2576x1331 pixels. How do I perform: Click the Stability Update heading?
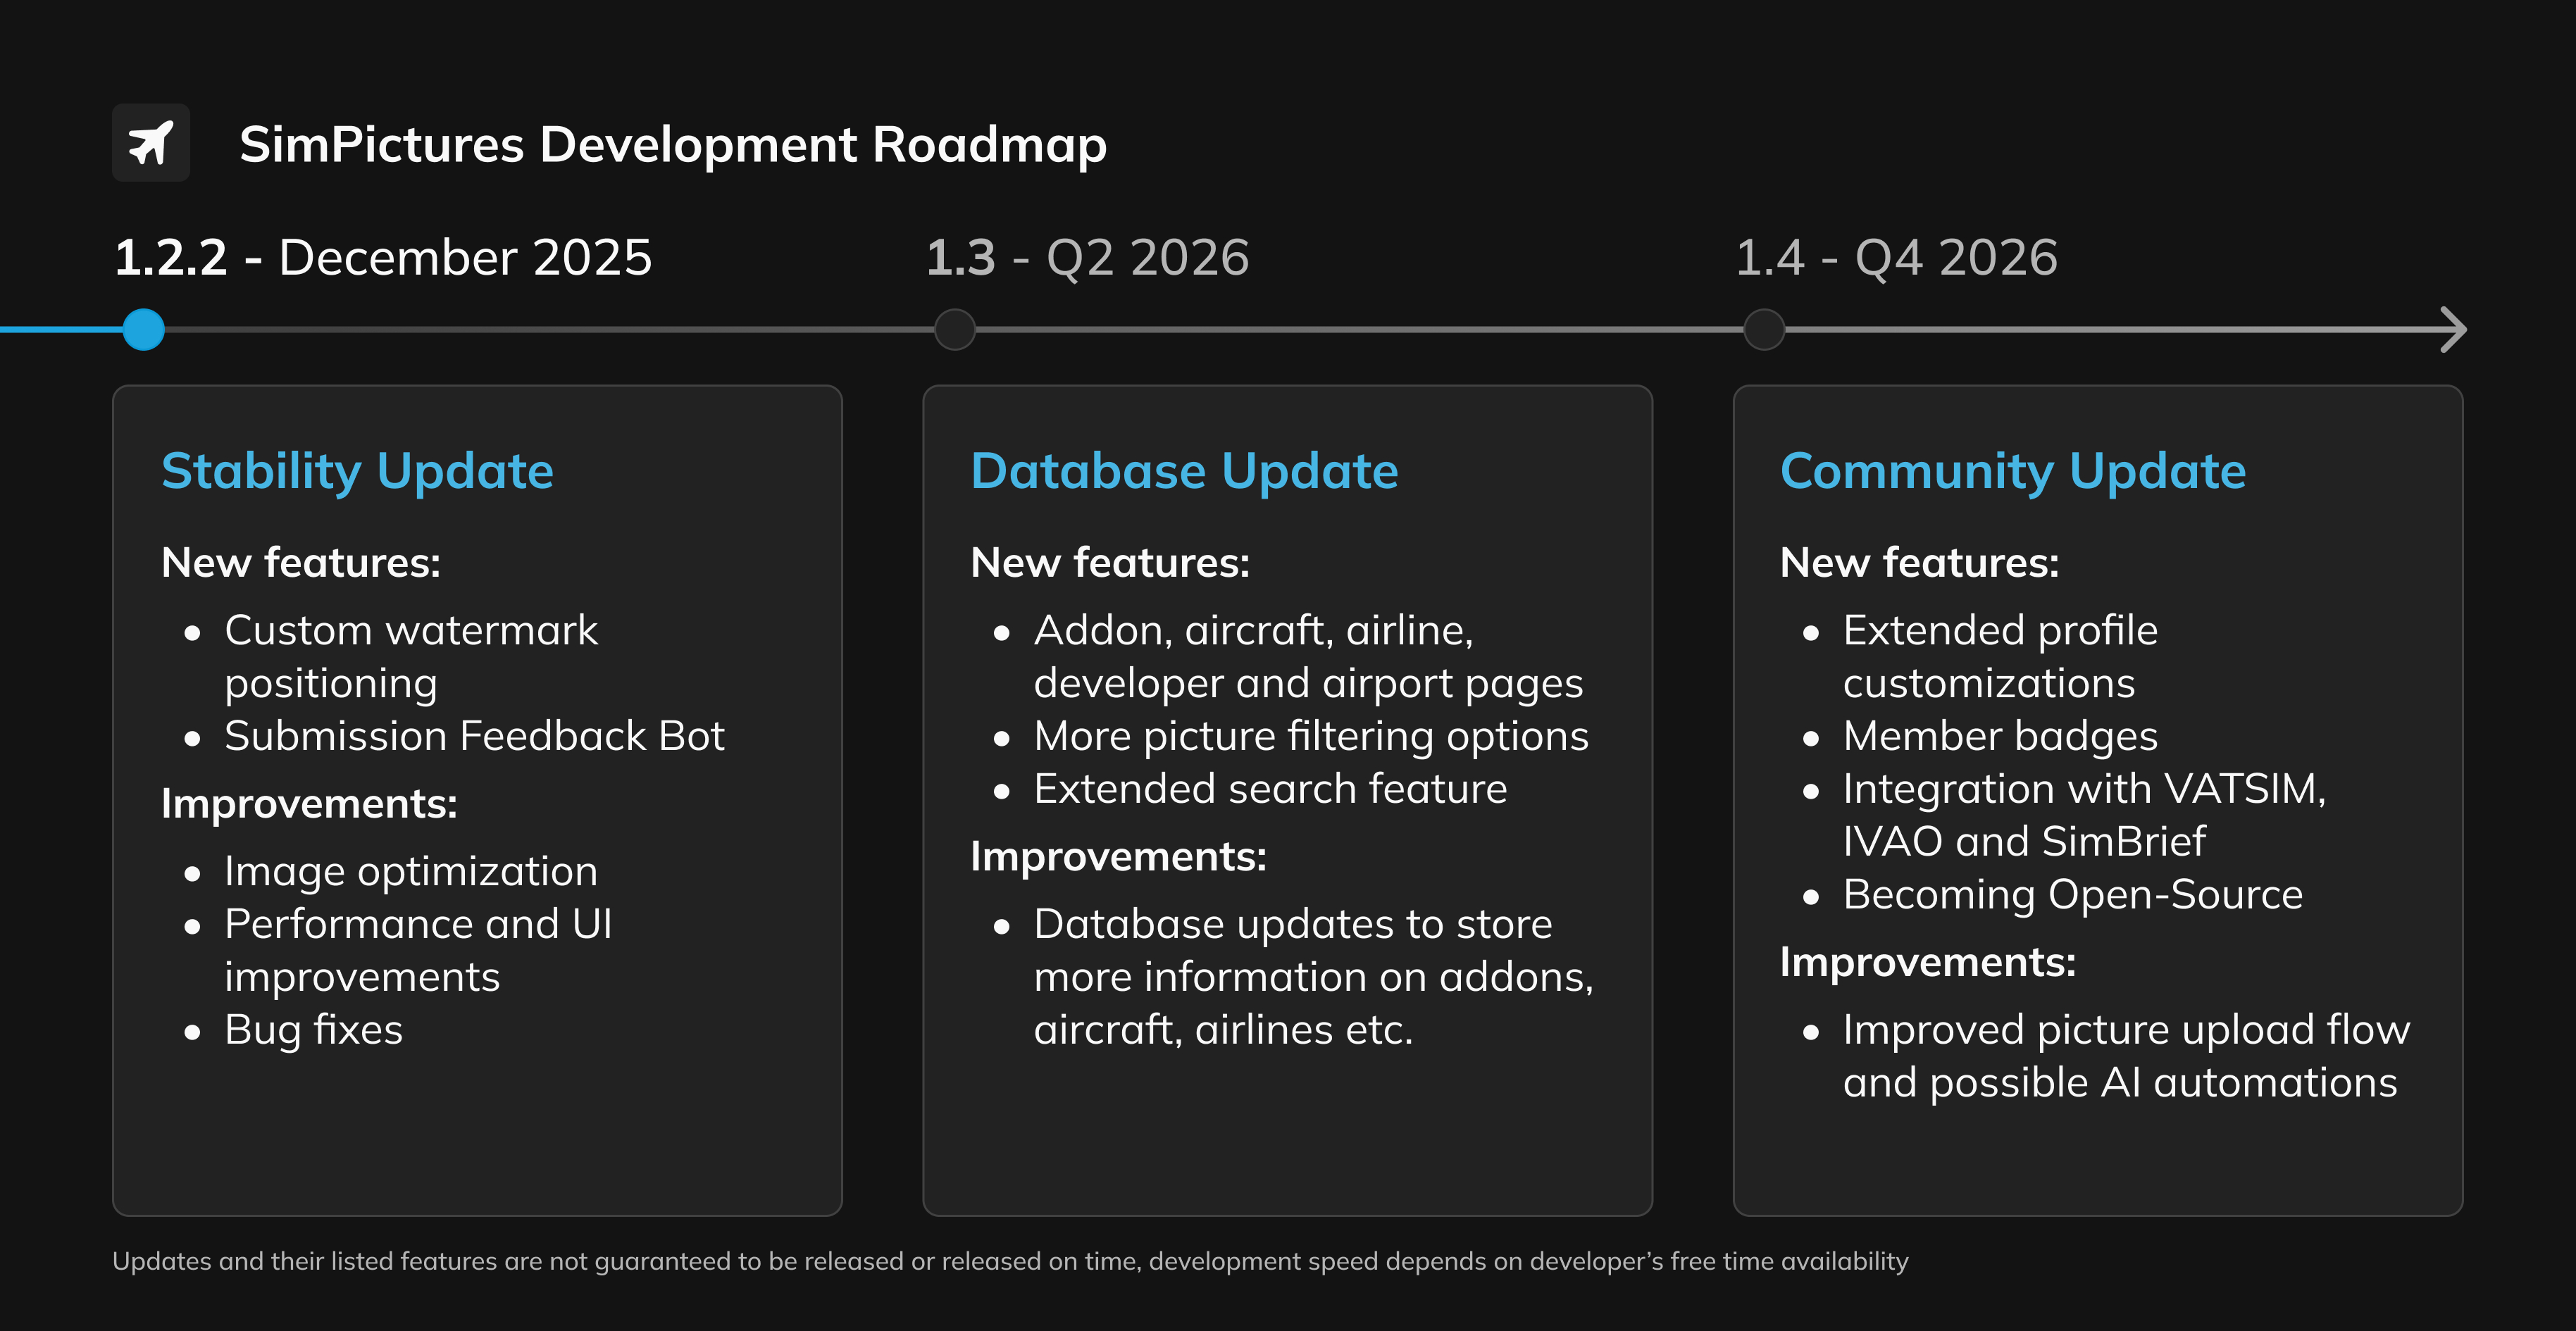click(x=357, y=470)
